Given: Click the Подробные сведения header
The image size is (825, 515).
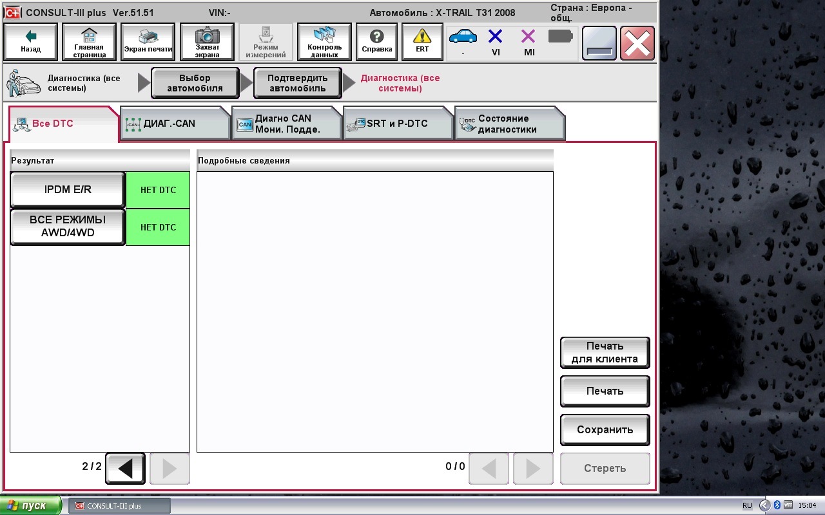Looking at the screenshot, I should point(375,160).
